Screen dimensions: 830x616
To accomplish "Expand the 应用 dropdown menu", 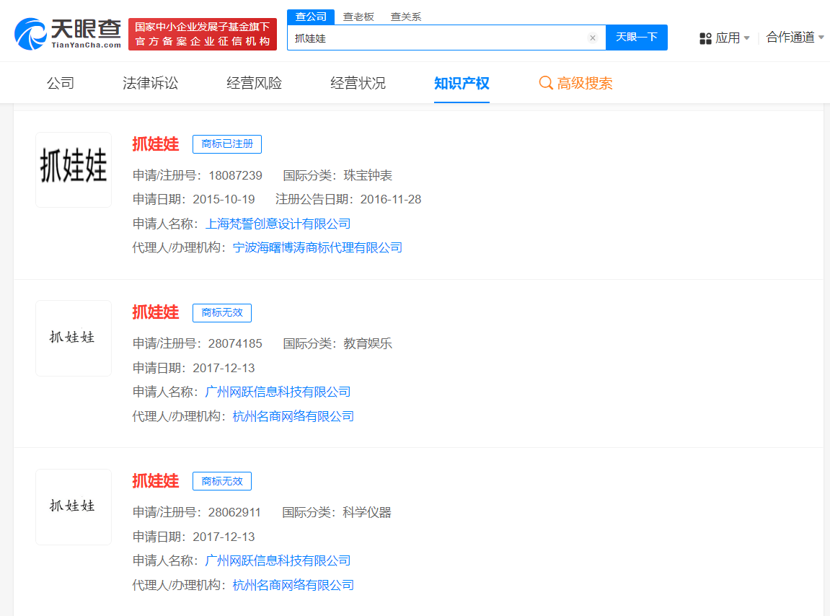I will pos(746,38).
